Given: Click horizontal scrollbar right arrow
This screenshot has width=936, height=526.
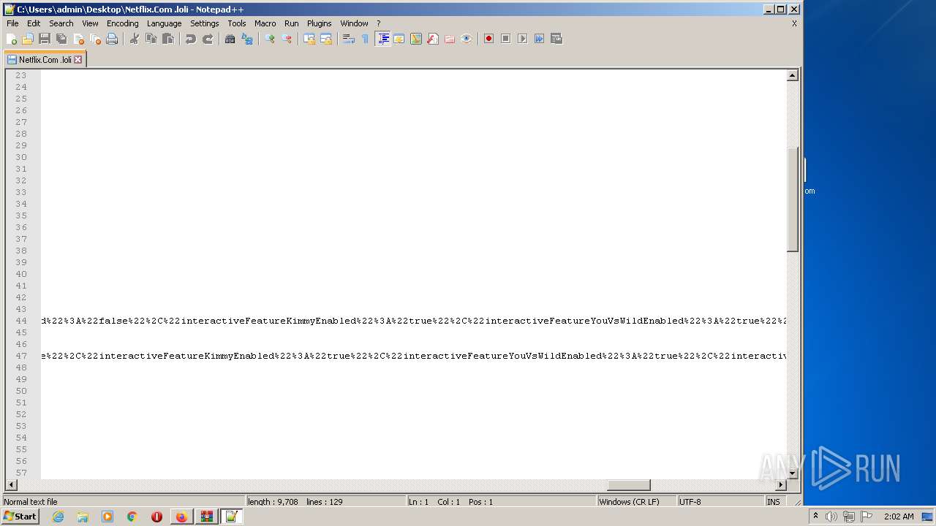Looking at the screenshot, I should click(x=781, y=485).
